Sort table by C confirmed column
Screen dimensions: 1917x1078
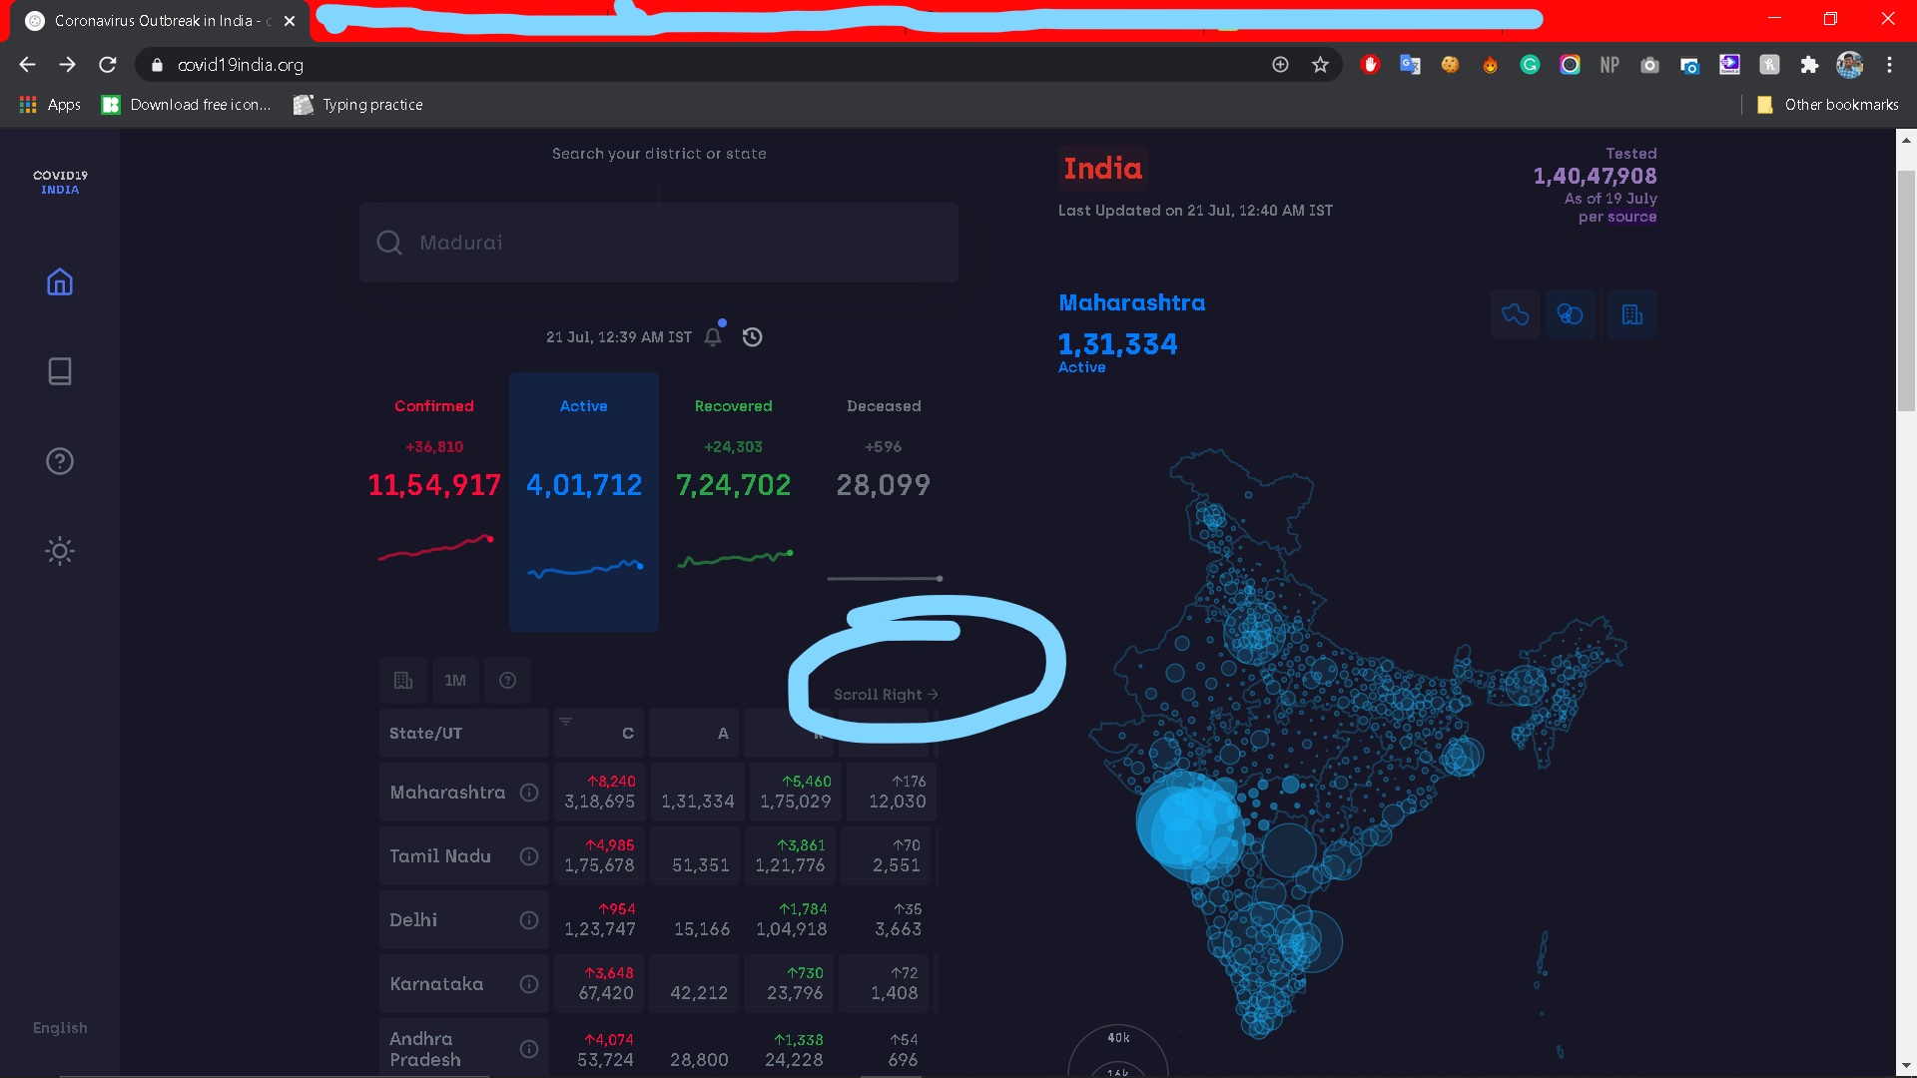pyautogui.click(x=599, y=733)
